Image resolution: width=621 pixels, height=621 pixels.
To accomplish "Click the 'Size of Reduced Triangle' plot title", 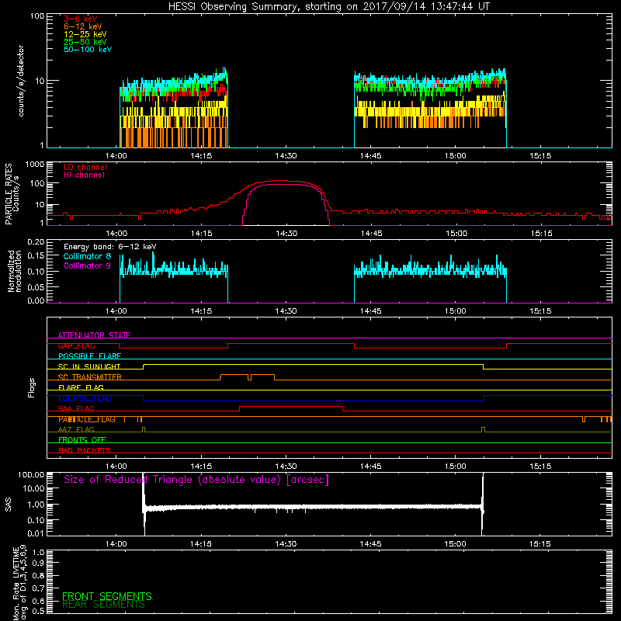I will point(196,480).
